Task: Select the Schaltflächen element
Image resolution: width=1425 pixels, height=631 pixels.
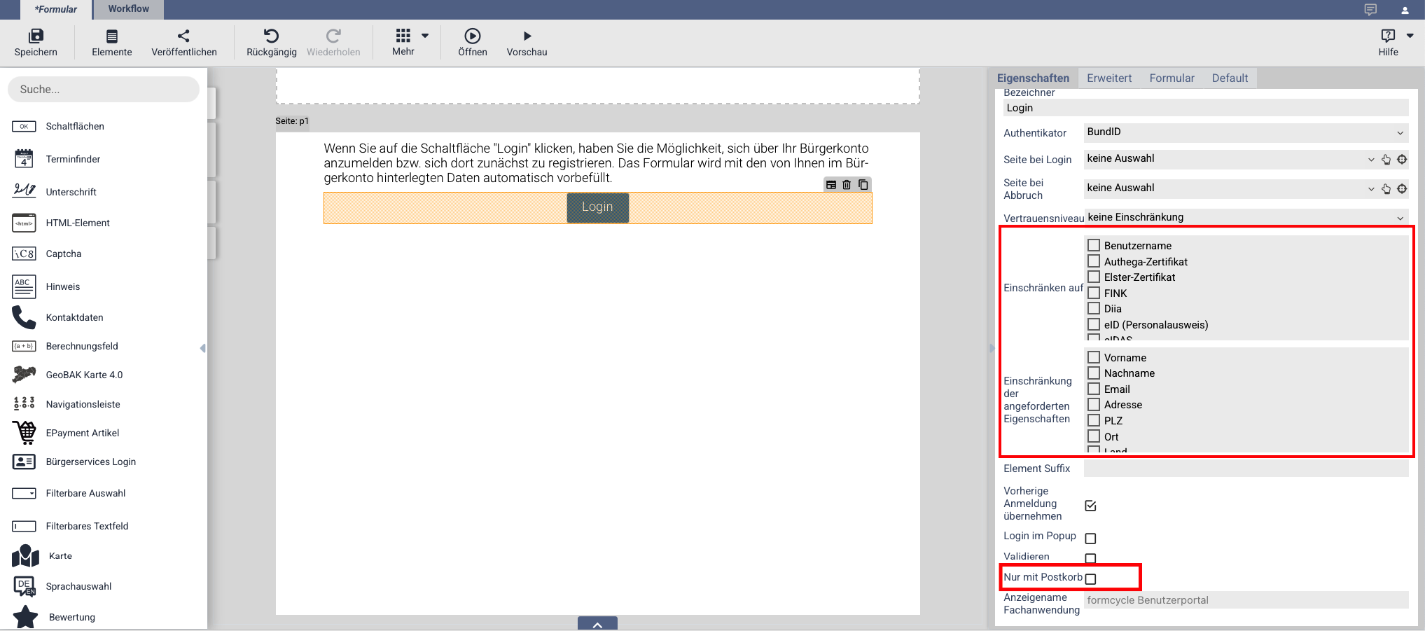Action: (75, 126)
